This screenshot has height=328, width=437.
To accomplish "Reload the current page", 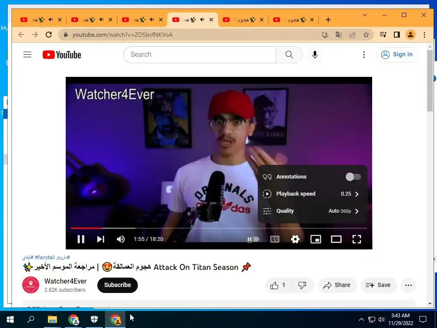I will pos(49,35).
